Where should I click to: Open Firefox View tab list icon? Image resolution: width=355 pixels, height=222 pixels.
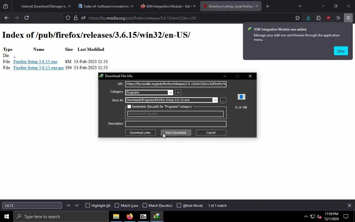pos(6,6)
